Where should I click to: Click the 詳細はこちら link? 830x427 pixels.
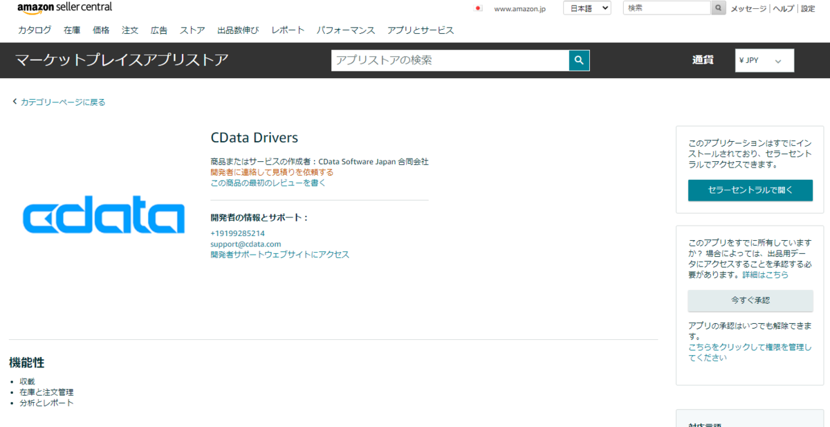point(765,275)
